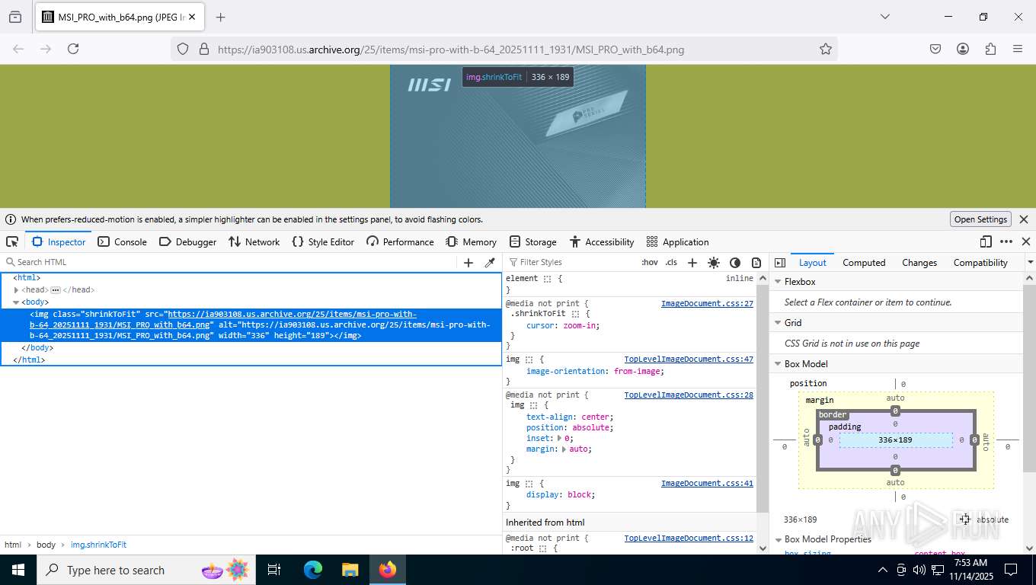Open the Storage tab

(532, 241)
